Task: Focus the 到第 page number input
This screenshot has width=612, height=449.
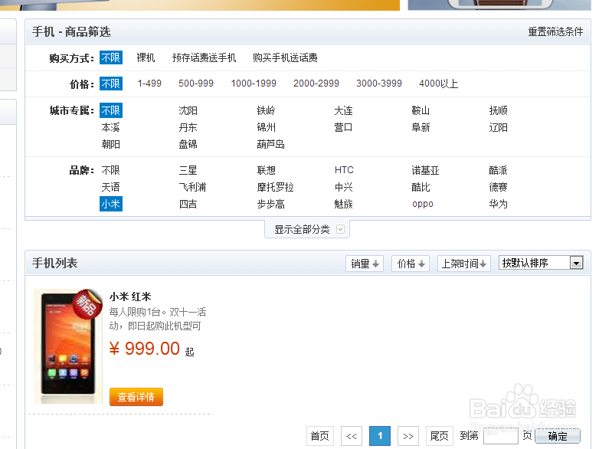Action: pyautogui.click(x=501, y=436)
